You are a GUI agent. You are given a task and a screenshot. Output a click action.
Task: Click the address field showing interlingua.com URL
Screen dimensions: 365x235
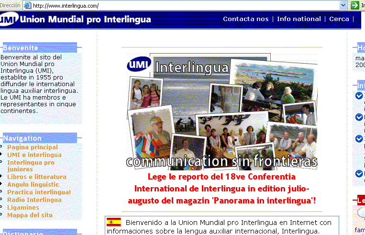point(182,5)
